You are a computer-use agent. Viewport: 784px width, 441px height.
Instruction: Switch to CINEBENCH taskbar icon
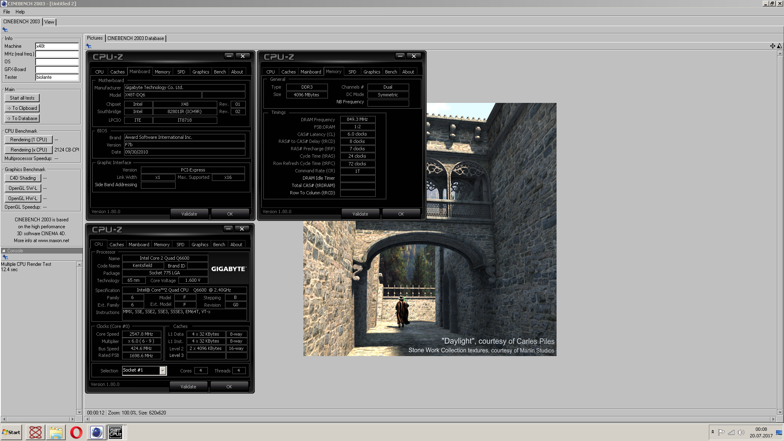point(97,432)
